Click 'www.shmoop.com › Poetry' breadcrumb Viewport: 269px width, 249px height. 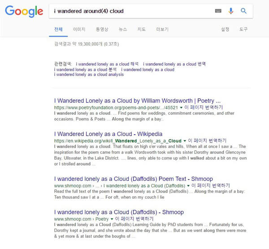point(81,219)
